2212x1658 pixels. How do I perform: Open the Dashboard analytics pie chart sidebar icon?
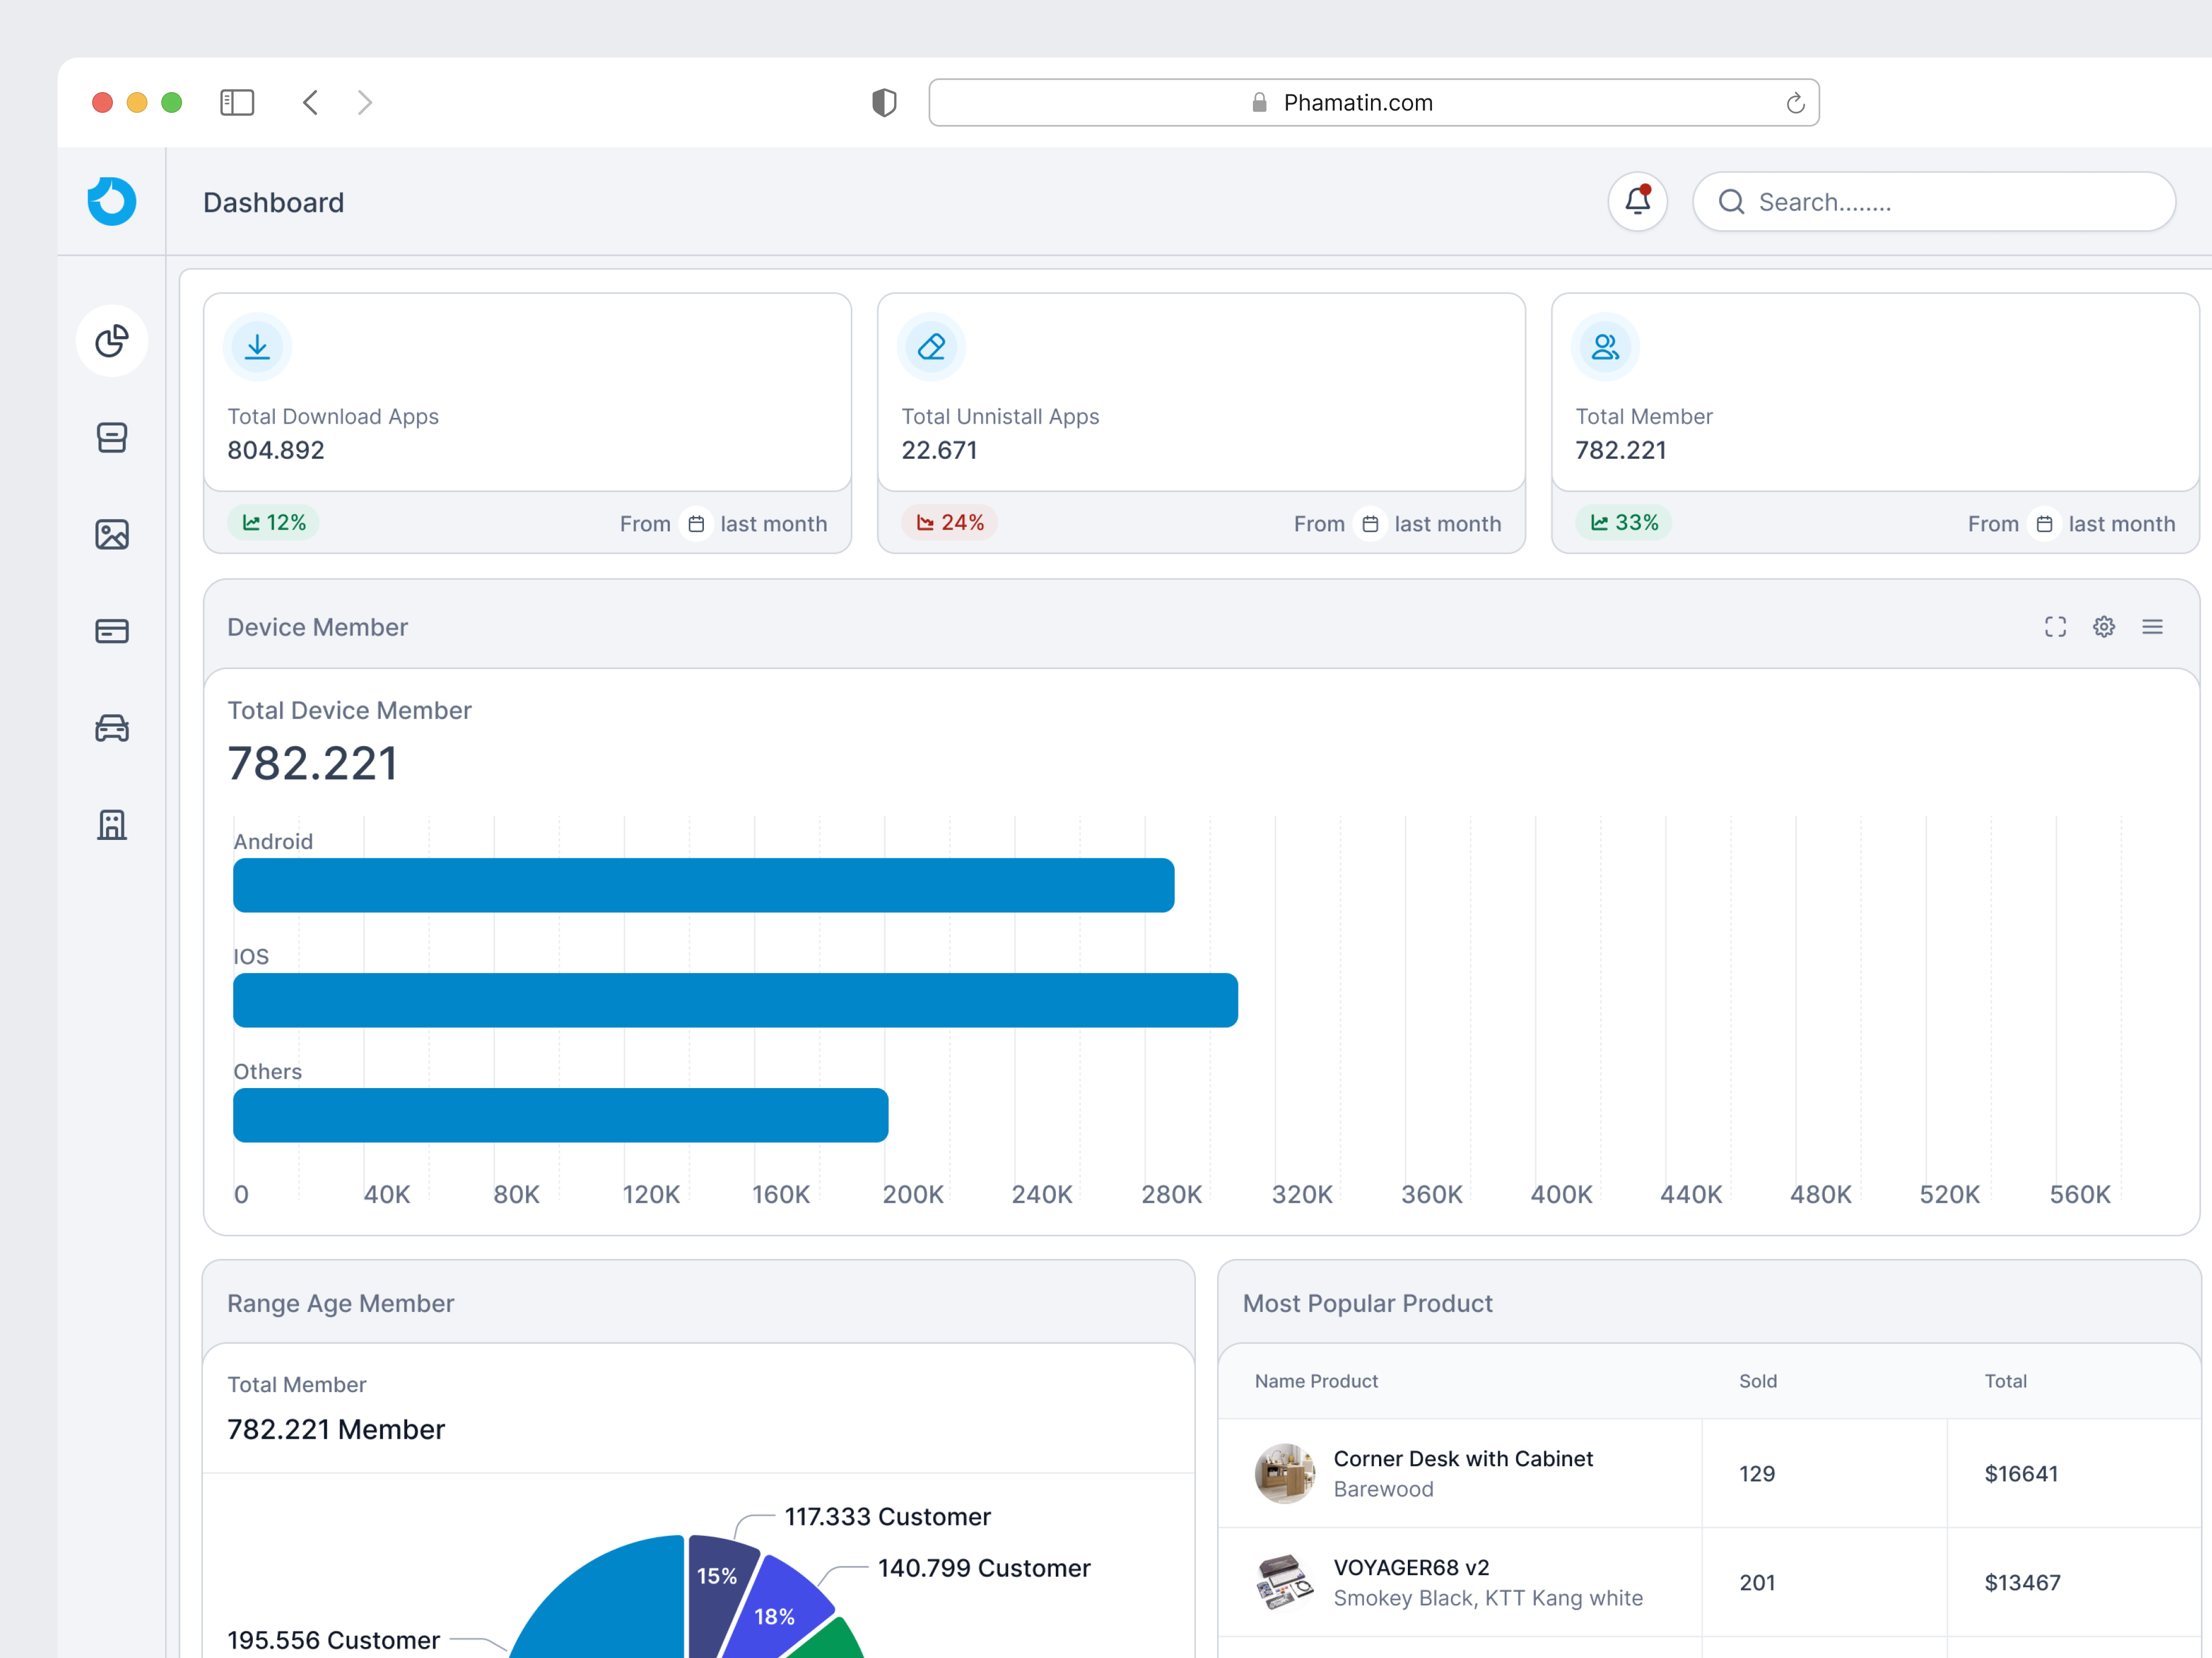[111, 340]
